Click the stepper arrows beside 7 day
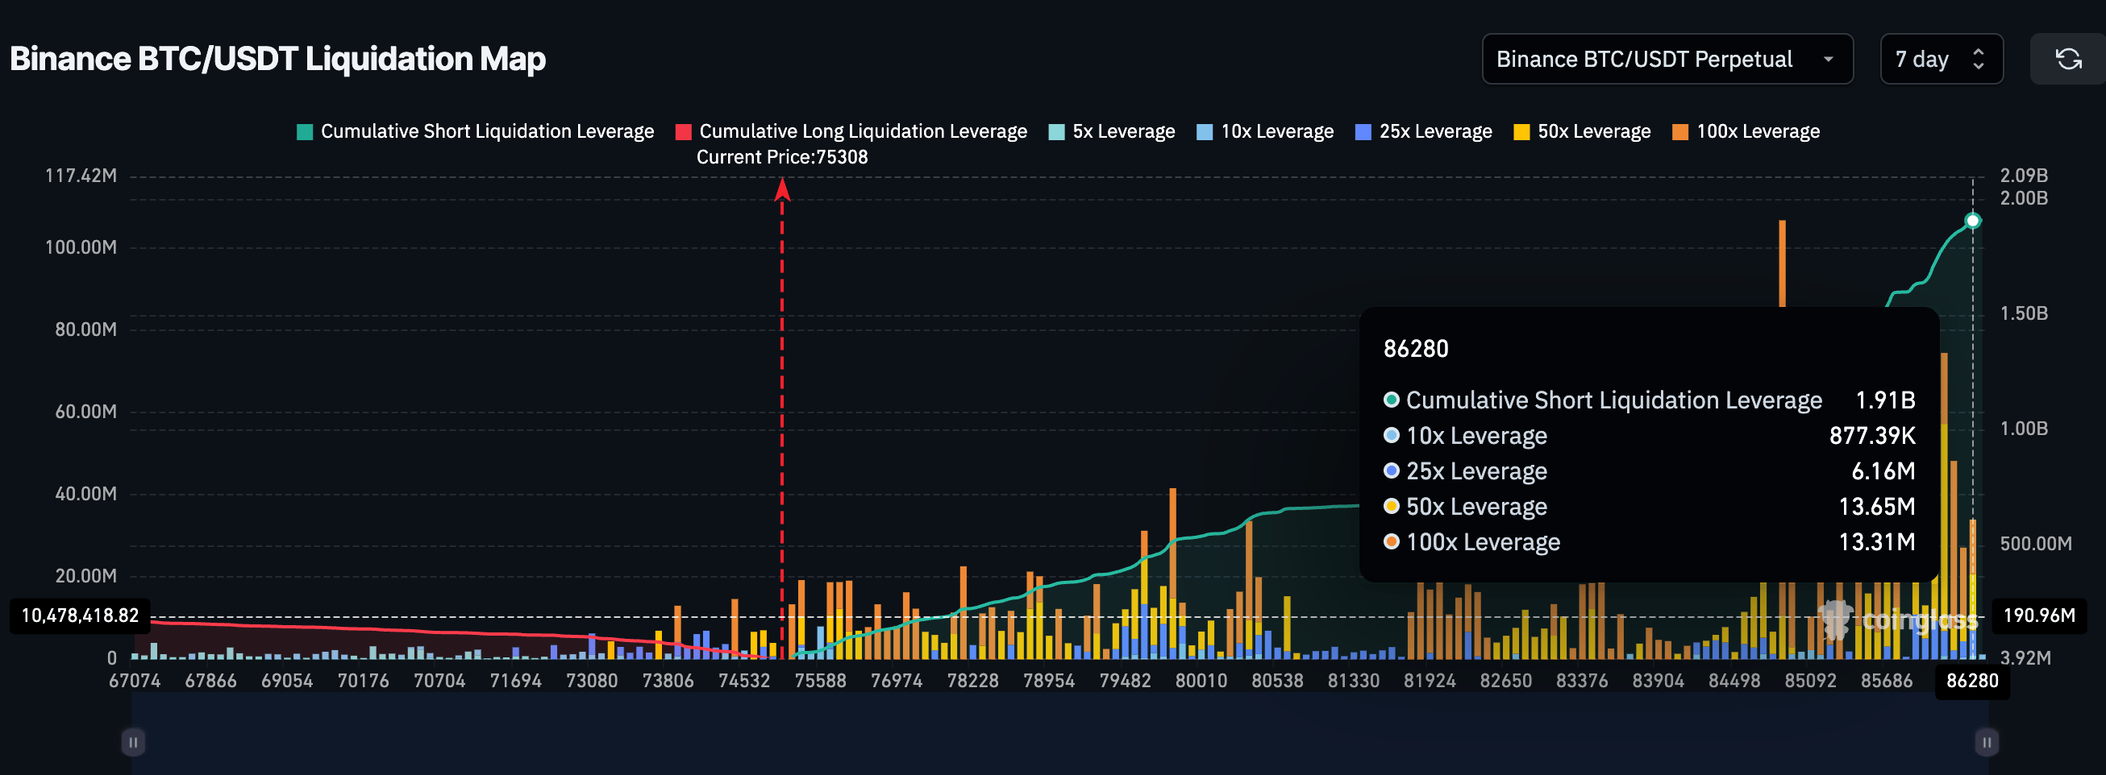Viewport: 2106px width, 775px height. (1978, 58)
